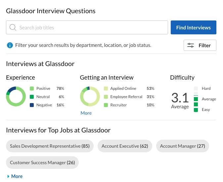
Task: Click the Hard difficulty label
Action: (x=206, y=89)
